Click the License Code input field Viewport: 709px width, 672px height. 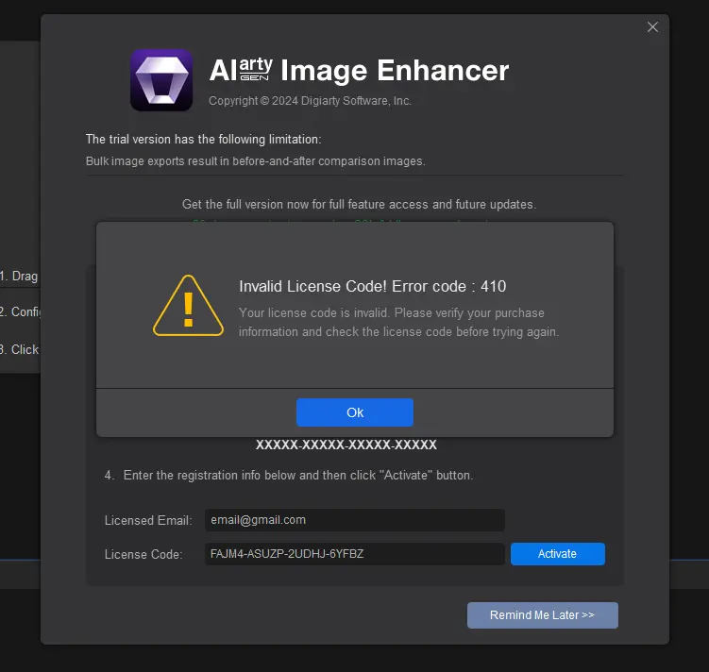coord(355,554)
